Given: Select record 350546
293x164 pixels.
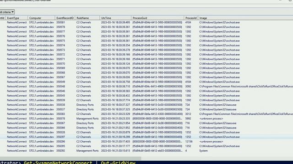Looking at the screenshot, I should (60, 91).
